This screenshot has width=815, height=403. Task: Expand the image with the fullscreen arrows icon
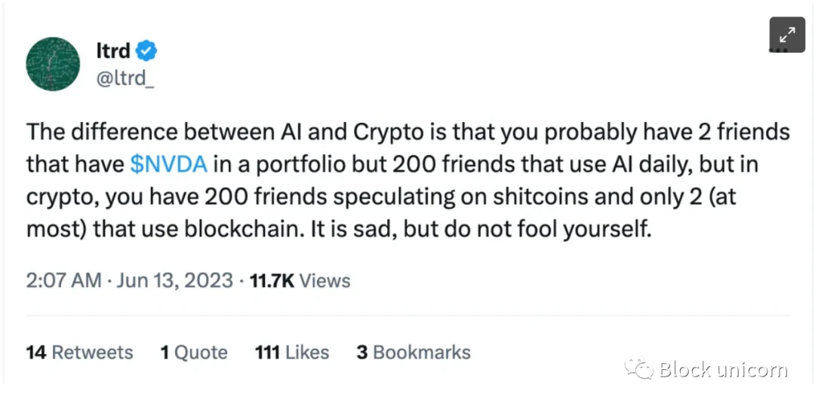coord(787,35)
